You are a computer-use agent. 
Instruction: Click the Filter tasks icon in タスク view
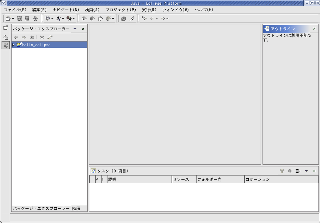(298, 171)
